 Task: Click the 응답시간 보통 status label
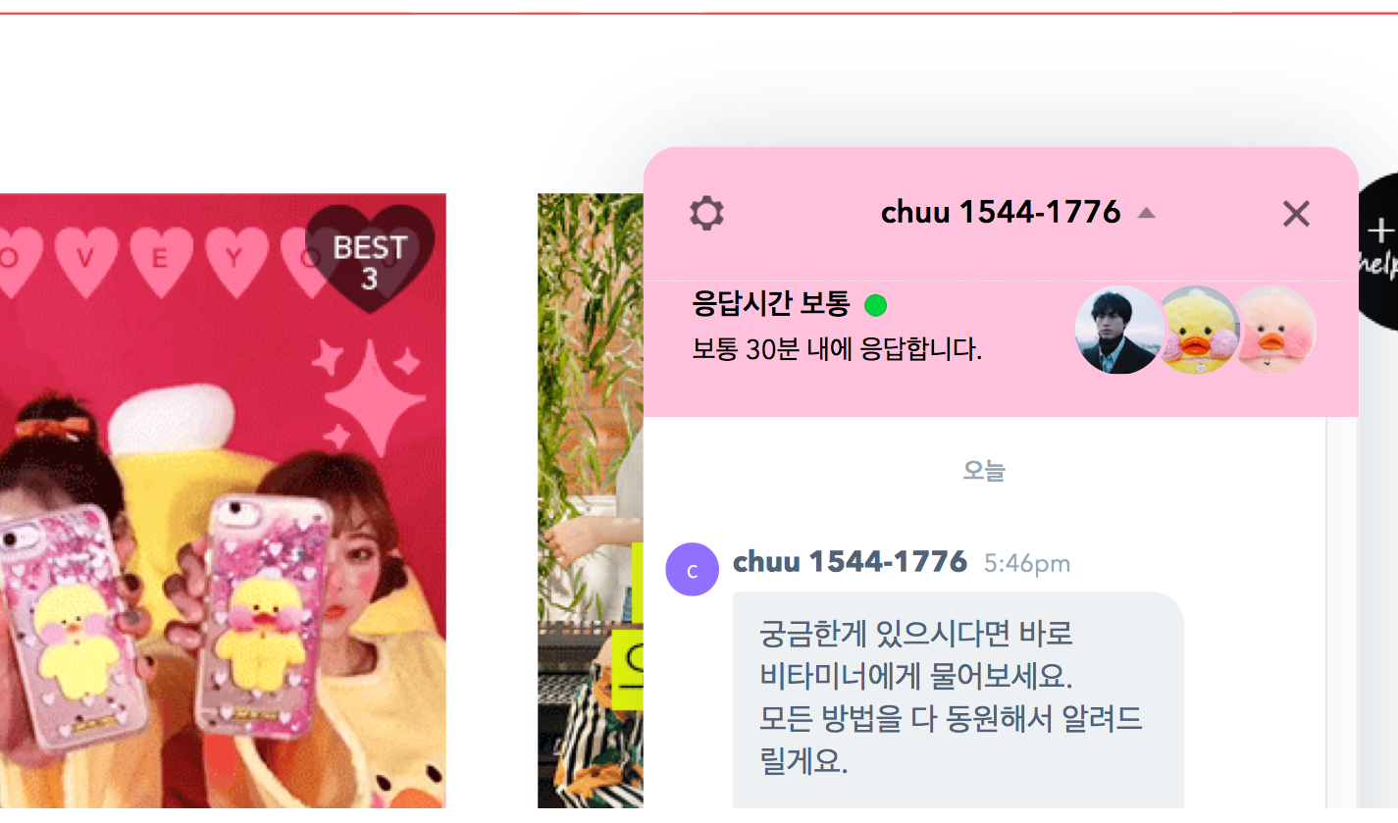pos(770,304)
